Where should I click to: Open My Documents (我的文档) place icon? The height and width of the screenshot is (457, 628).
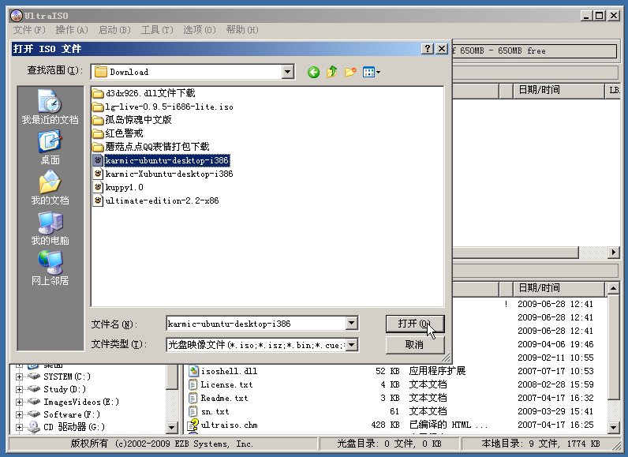[x=50, y=187]
